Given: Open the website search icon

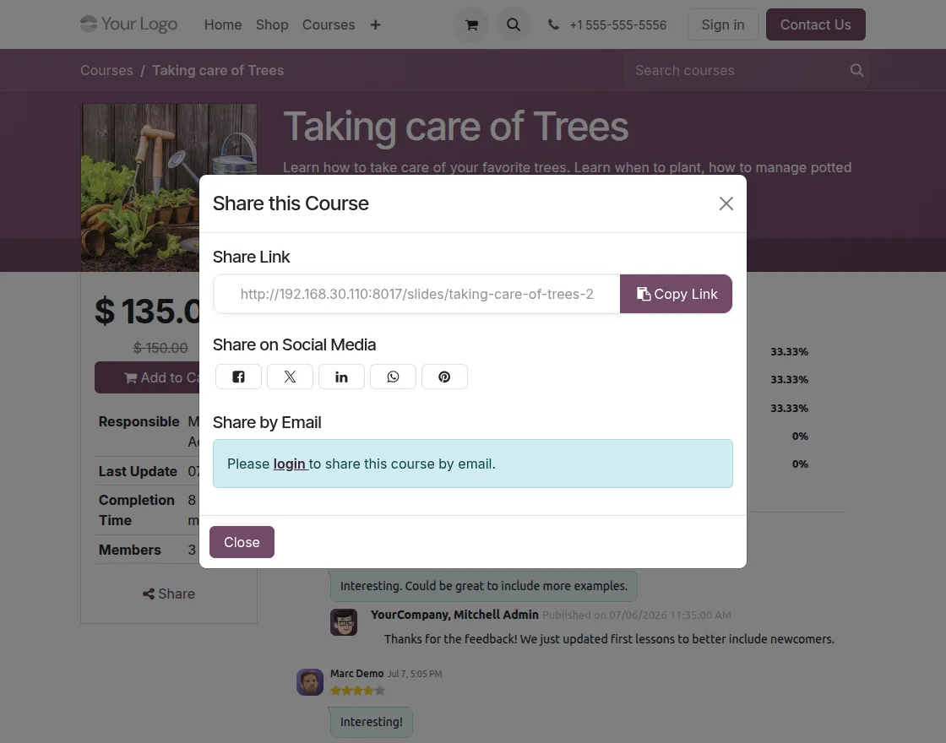Looking at the screenshot, I should coord(514,24).
